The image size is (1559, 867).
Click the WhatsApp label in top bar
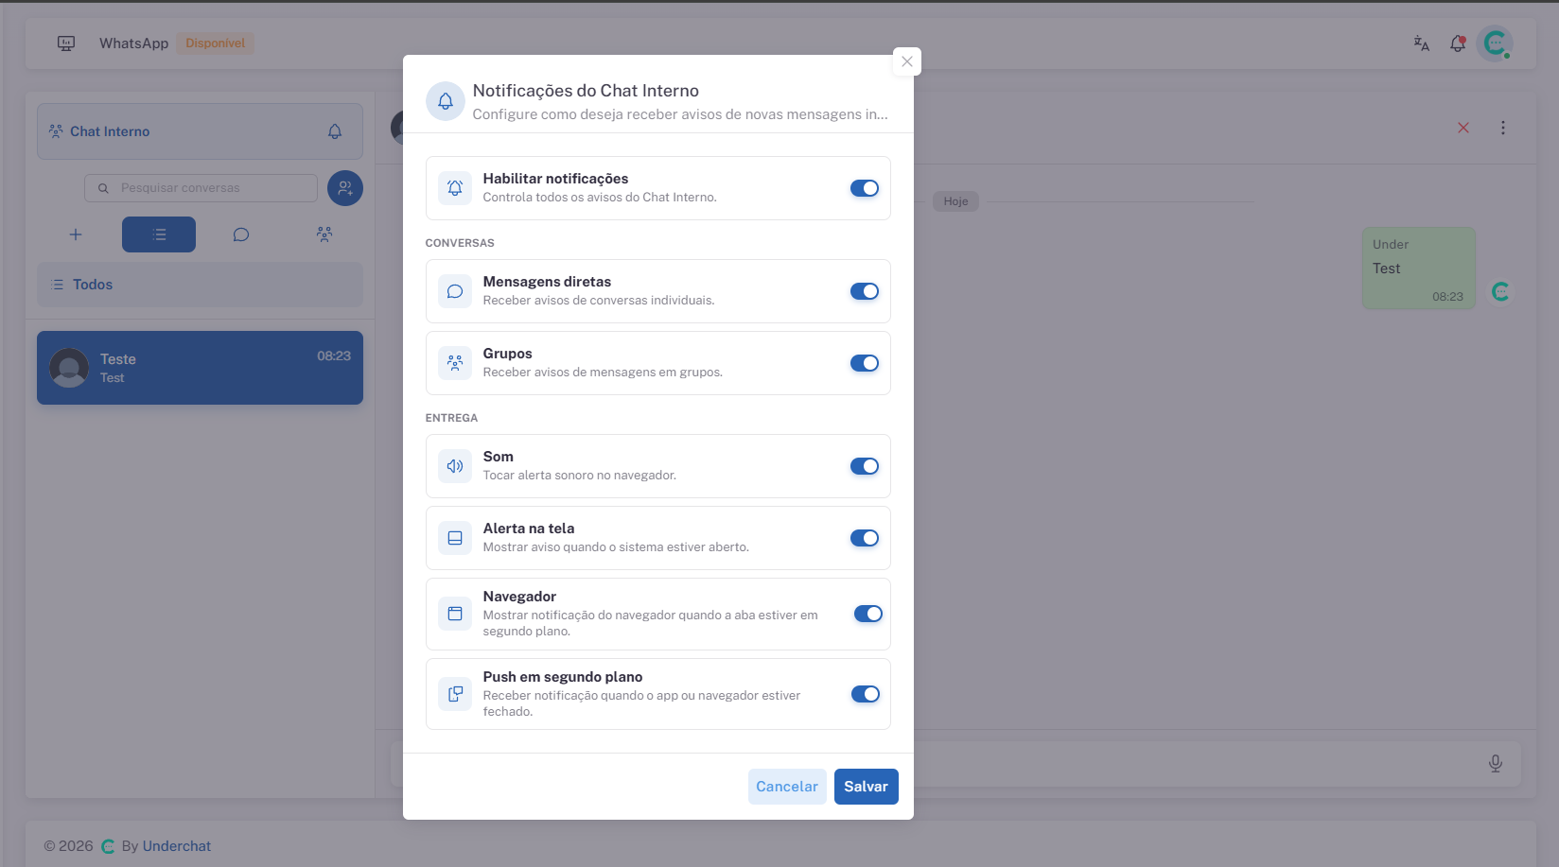tap(133, 43)
